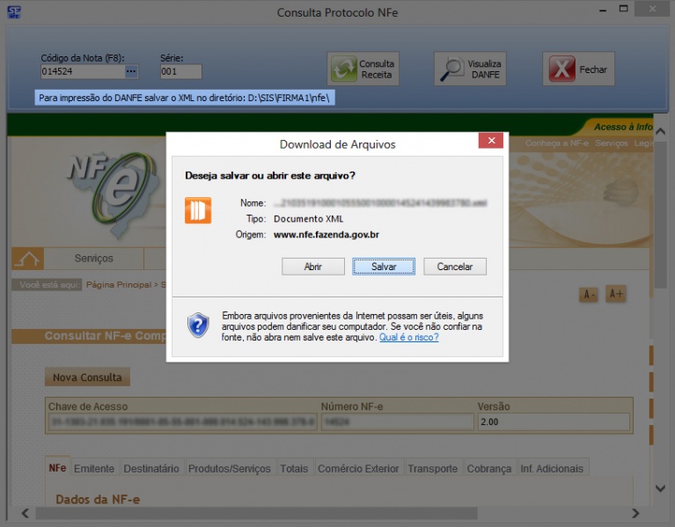Select the Produtos/Serviços tab

[229, 469]
